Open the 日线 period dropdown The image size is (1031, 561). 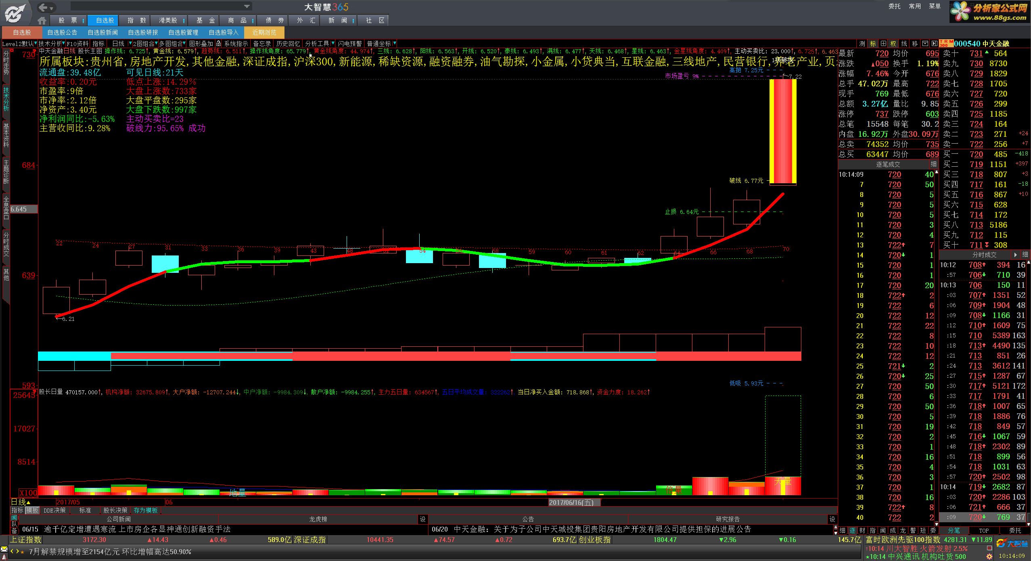(130, 43)
